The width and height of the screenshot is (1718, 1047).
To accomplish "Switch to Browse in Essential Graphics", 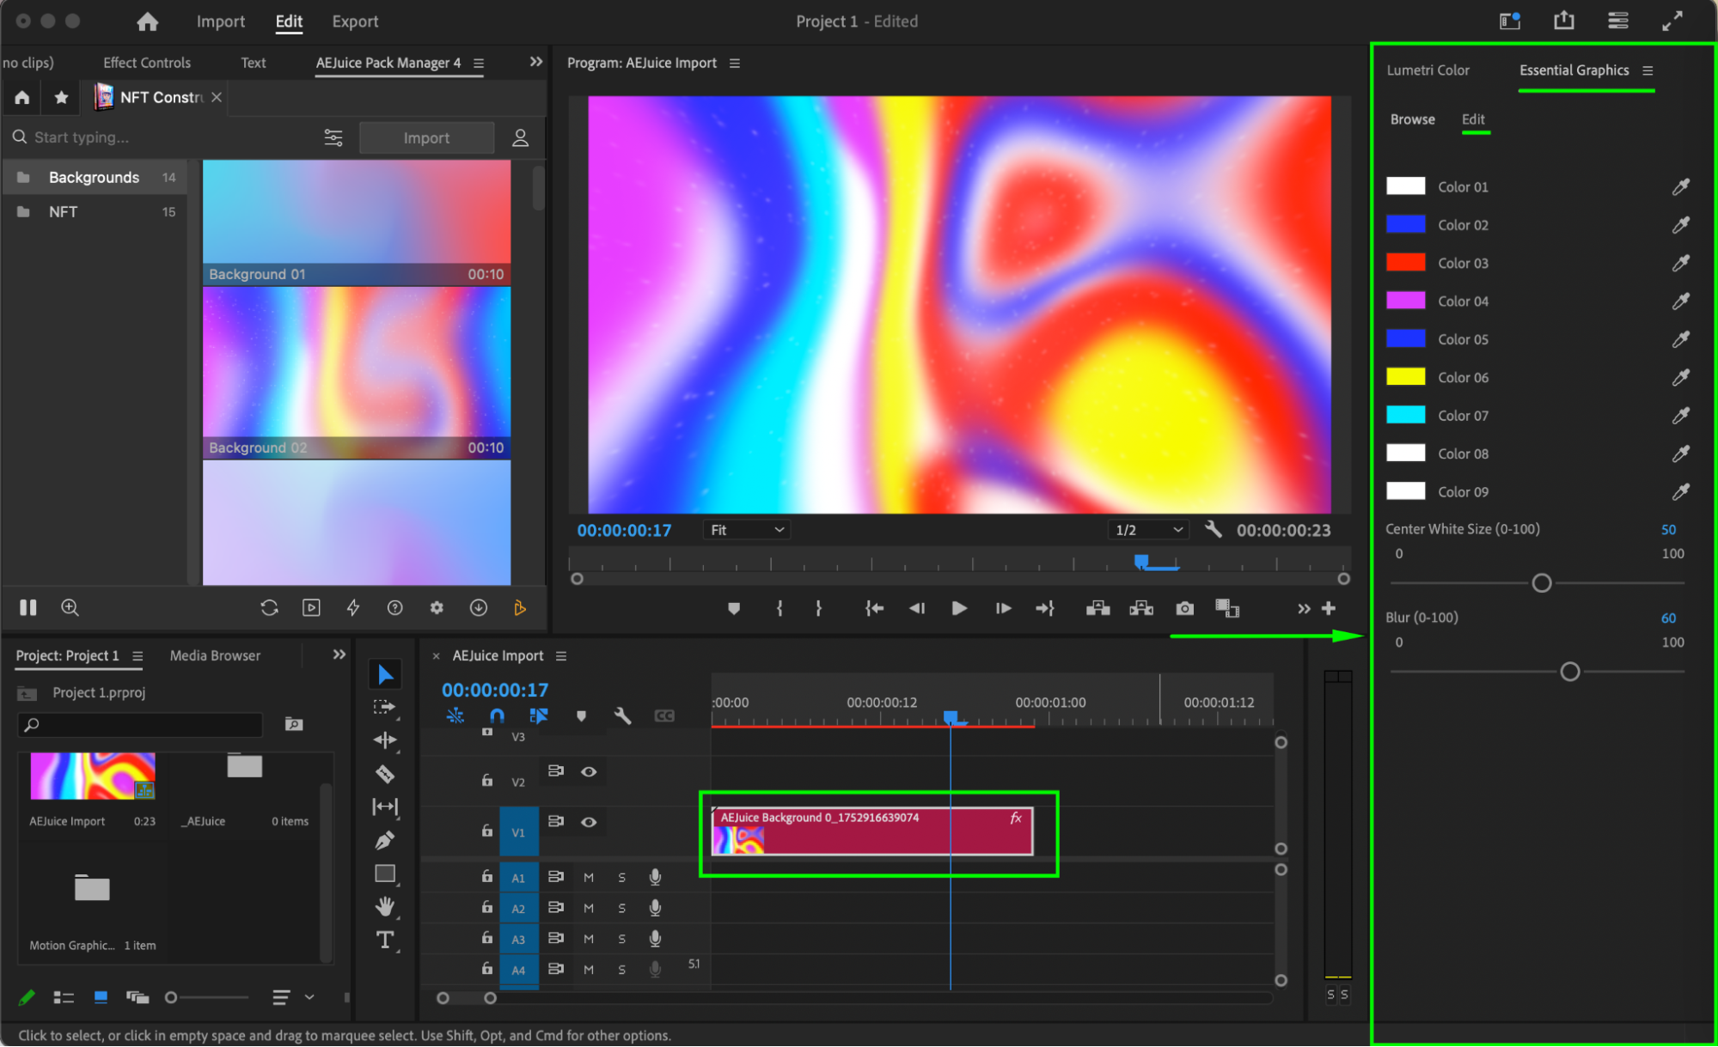I will pyautogui.click(x=1412, y=119).
